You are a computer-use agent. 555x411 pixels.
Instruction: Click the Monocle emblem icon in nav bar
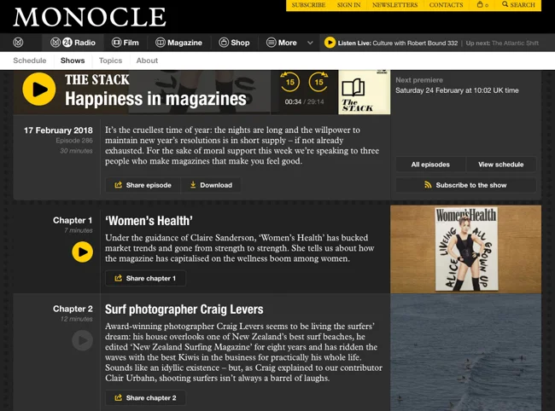pos(19,43)
